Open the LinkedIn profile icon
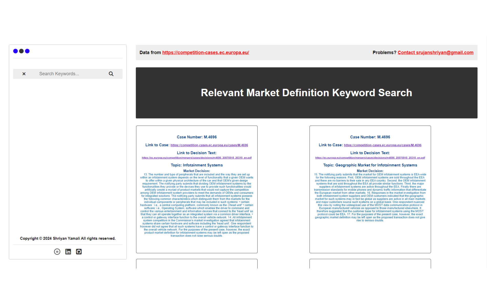The height and width of the screenshot is (304, 487). [68, 252]
